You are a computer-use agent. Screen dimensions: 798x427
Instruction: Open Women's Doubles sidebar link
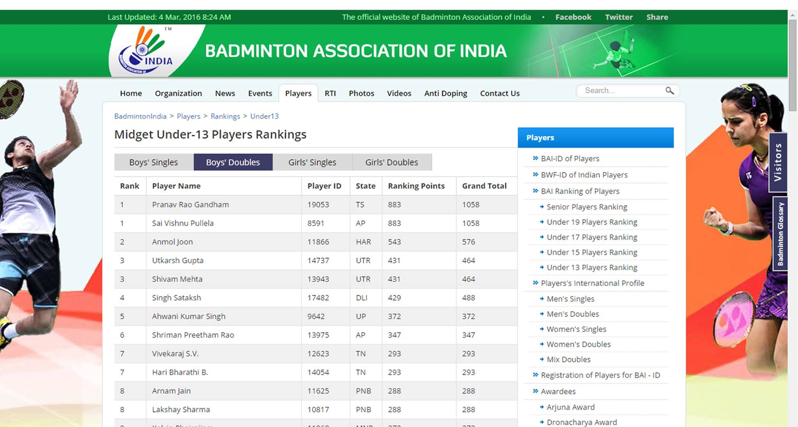click(x=579, y=344)
